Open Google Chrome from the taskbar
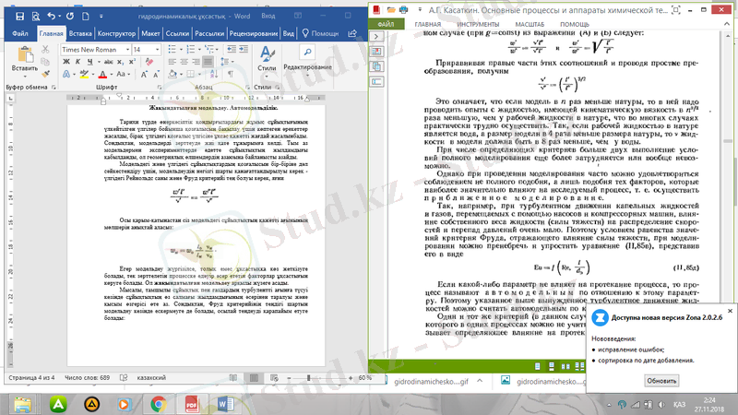This screenshot has height=415, width=738. (158, 401)
